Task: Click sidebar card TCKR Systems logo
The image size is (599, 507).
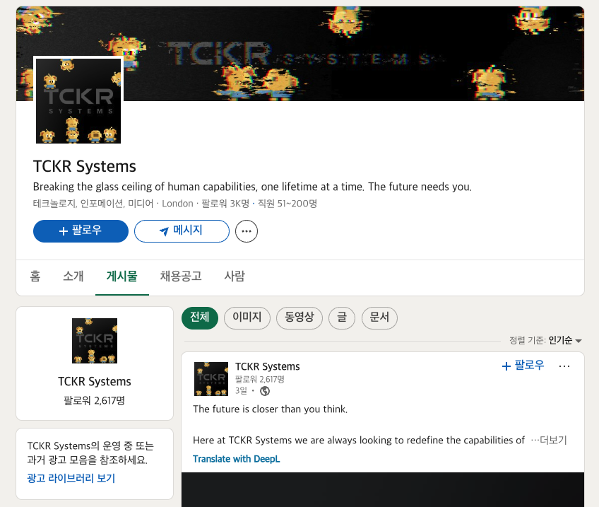Action: click(95, 341)
